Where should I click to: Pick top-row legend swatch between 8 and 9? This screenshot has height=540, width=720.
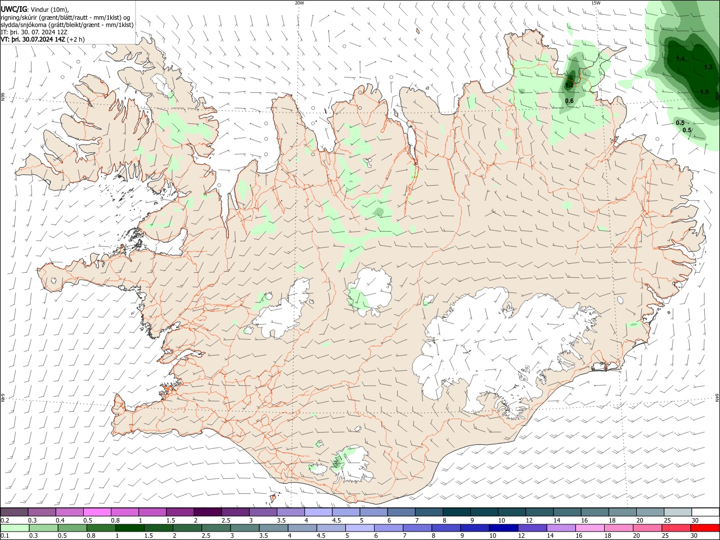tap(457, 512)
